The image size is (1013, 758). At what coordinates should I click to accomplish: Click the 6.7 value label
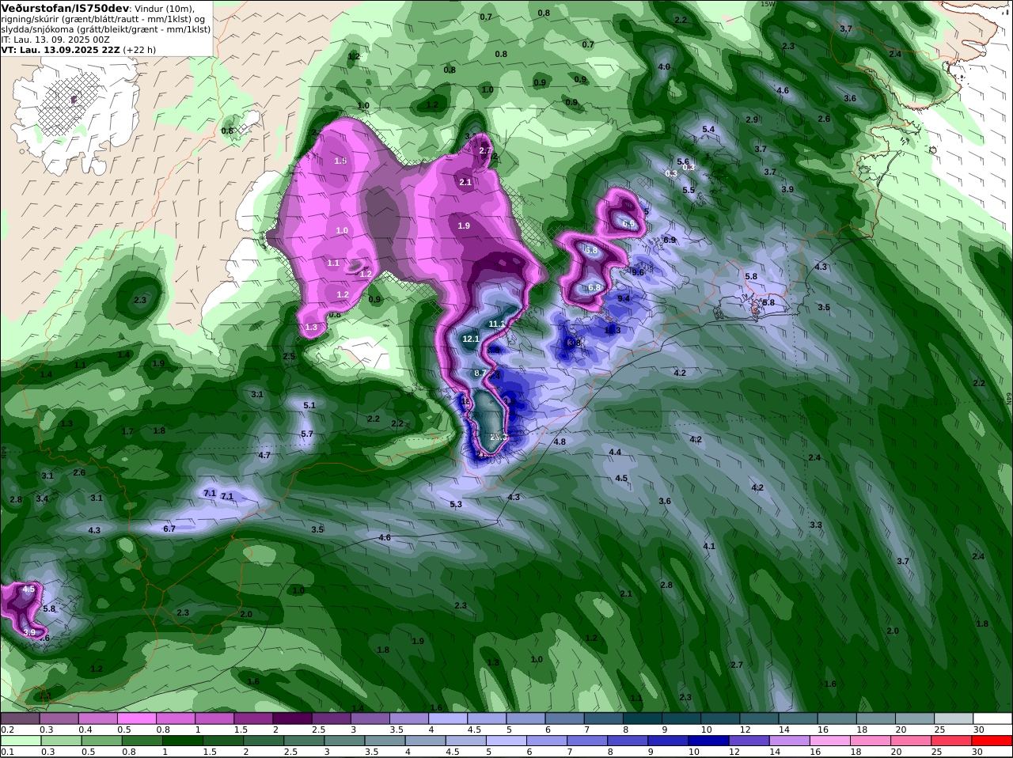169,529
